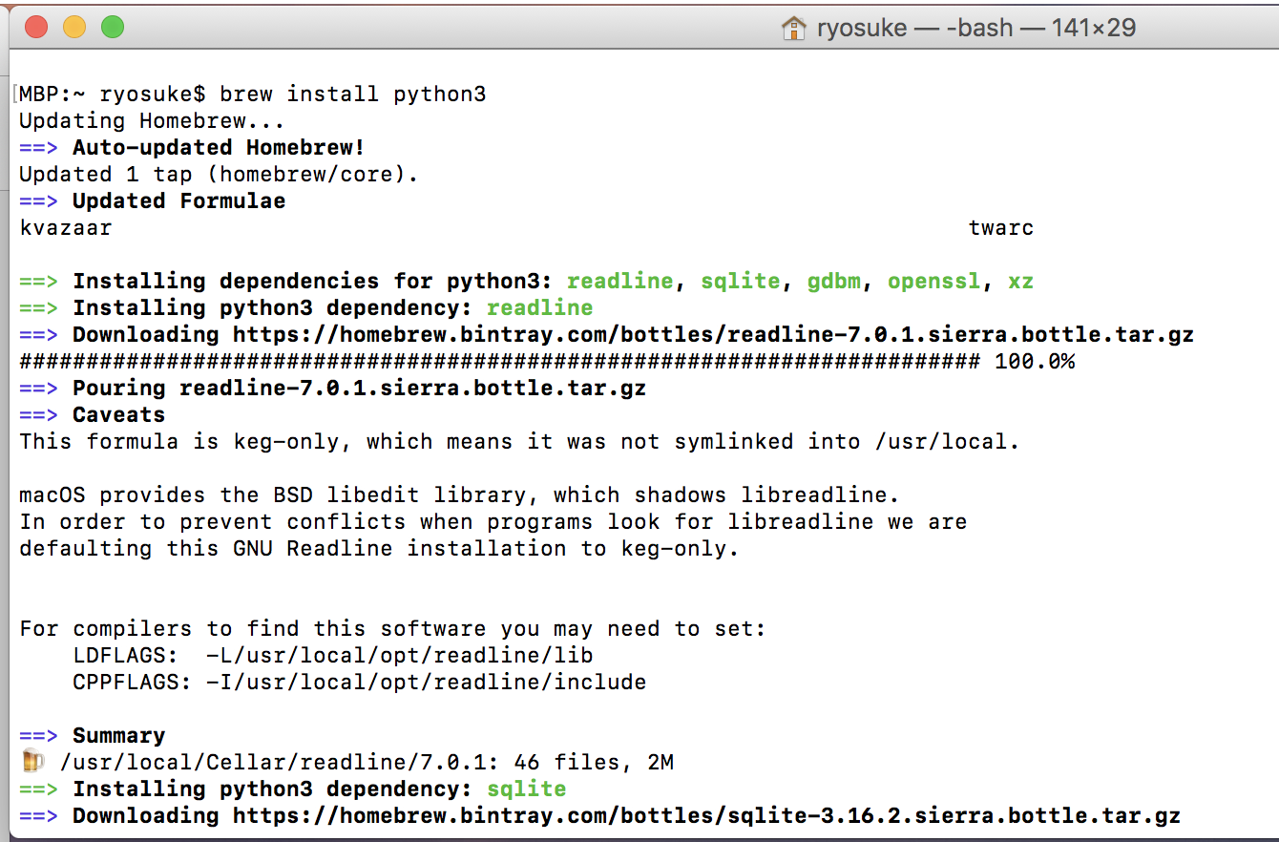Click the hash-mark download progress bar
Screen dimensions: 1279x842
coord(499,362)
